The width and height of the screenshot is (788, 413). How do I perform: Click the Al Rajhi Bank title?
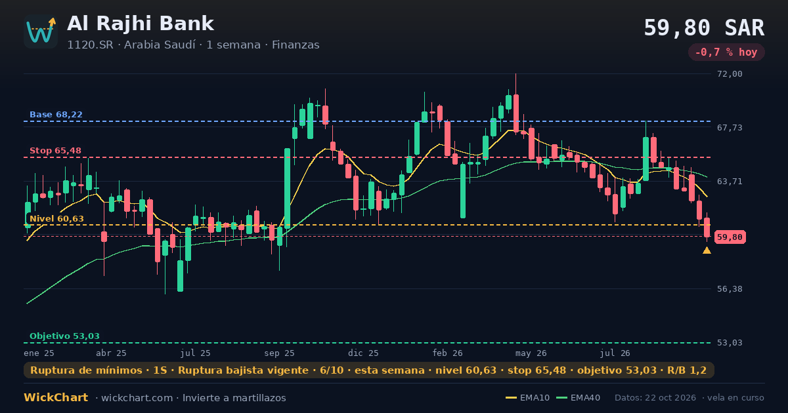coord(141,24)
